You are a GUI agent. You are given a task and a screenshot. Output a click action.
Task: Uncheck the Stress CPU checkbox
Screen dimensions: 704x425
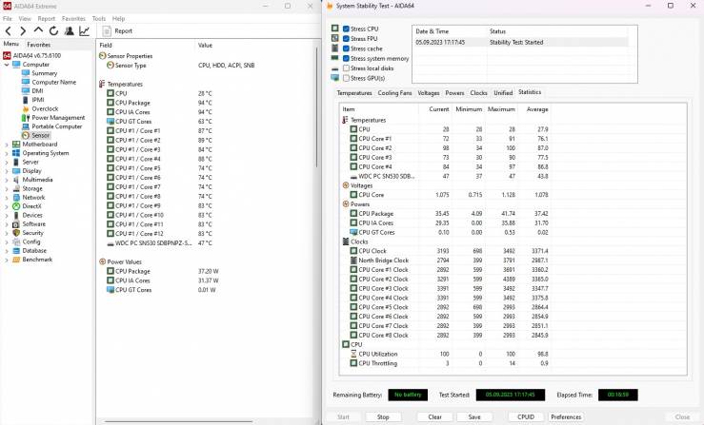click(346, 29)
